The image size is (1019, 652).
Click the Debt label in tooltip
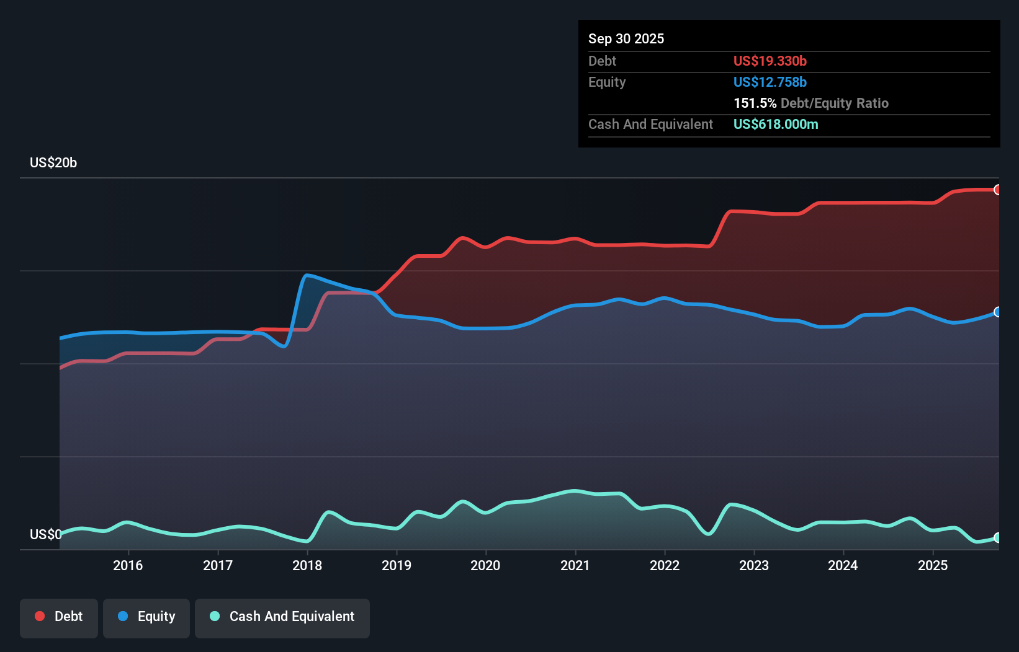(x=602, y=61)
